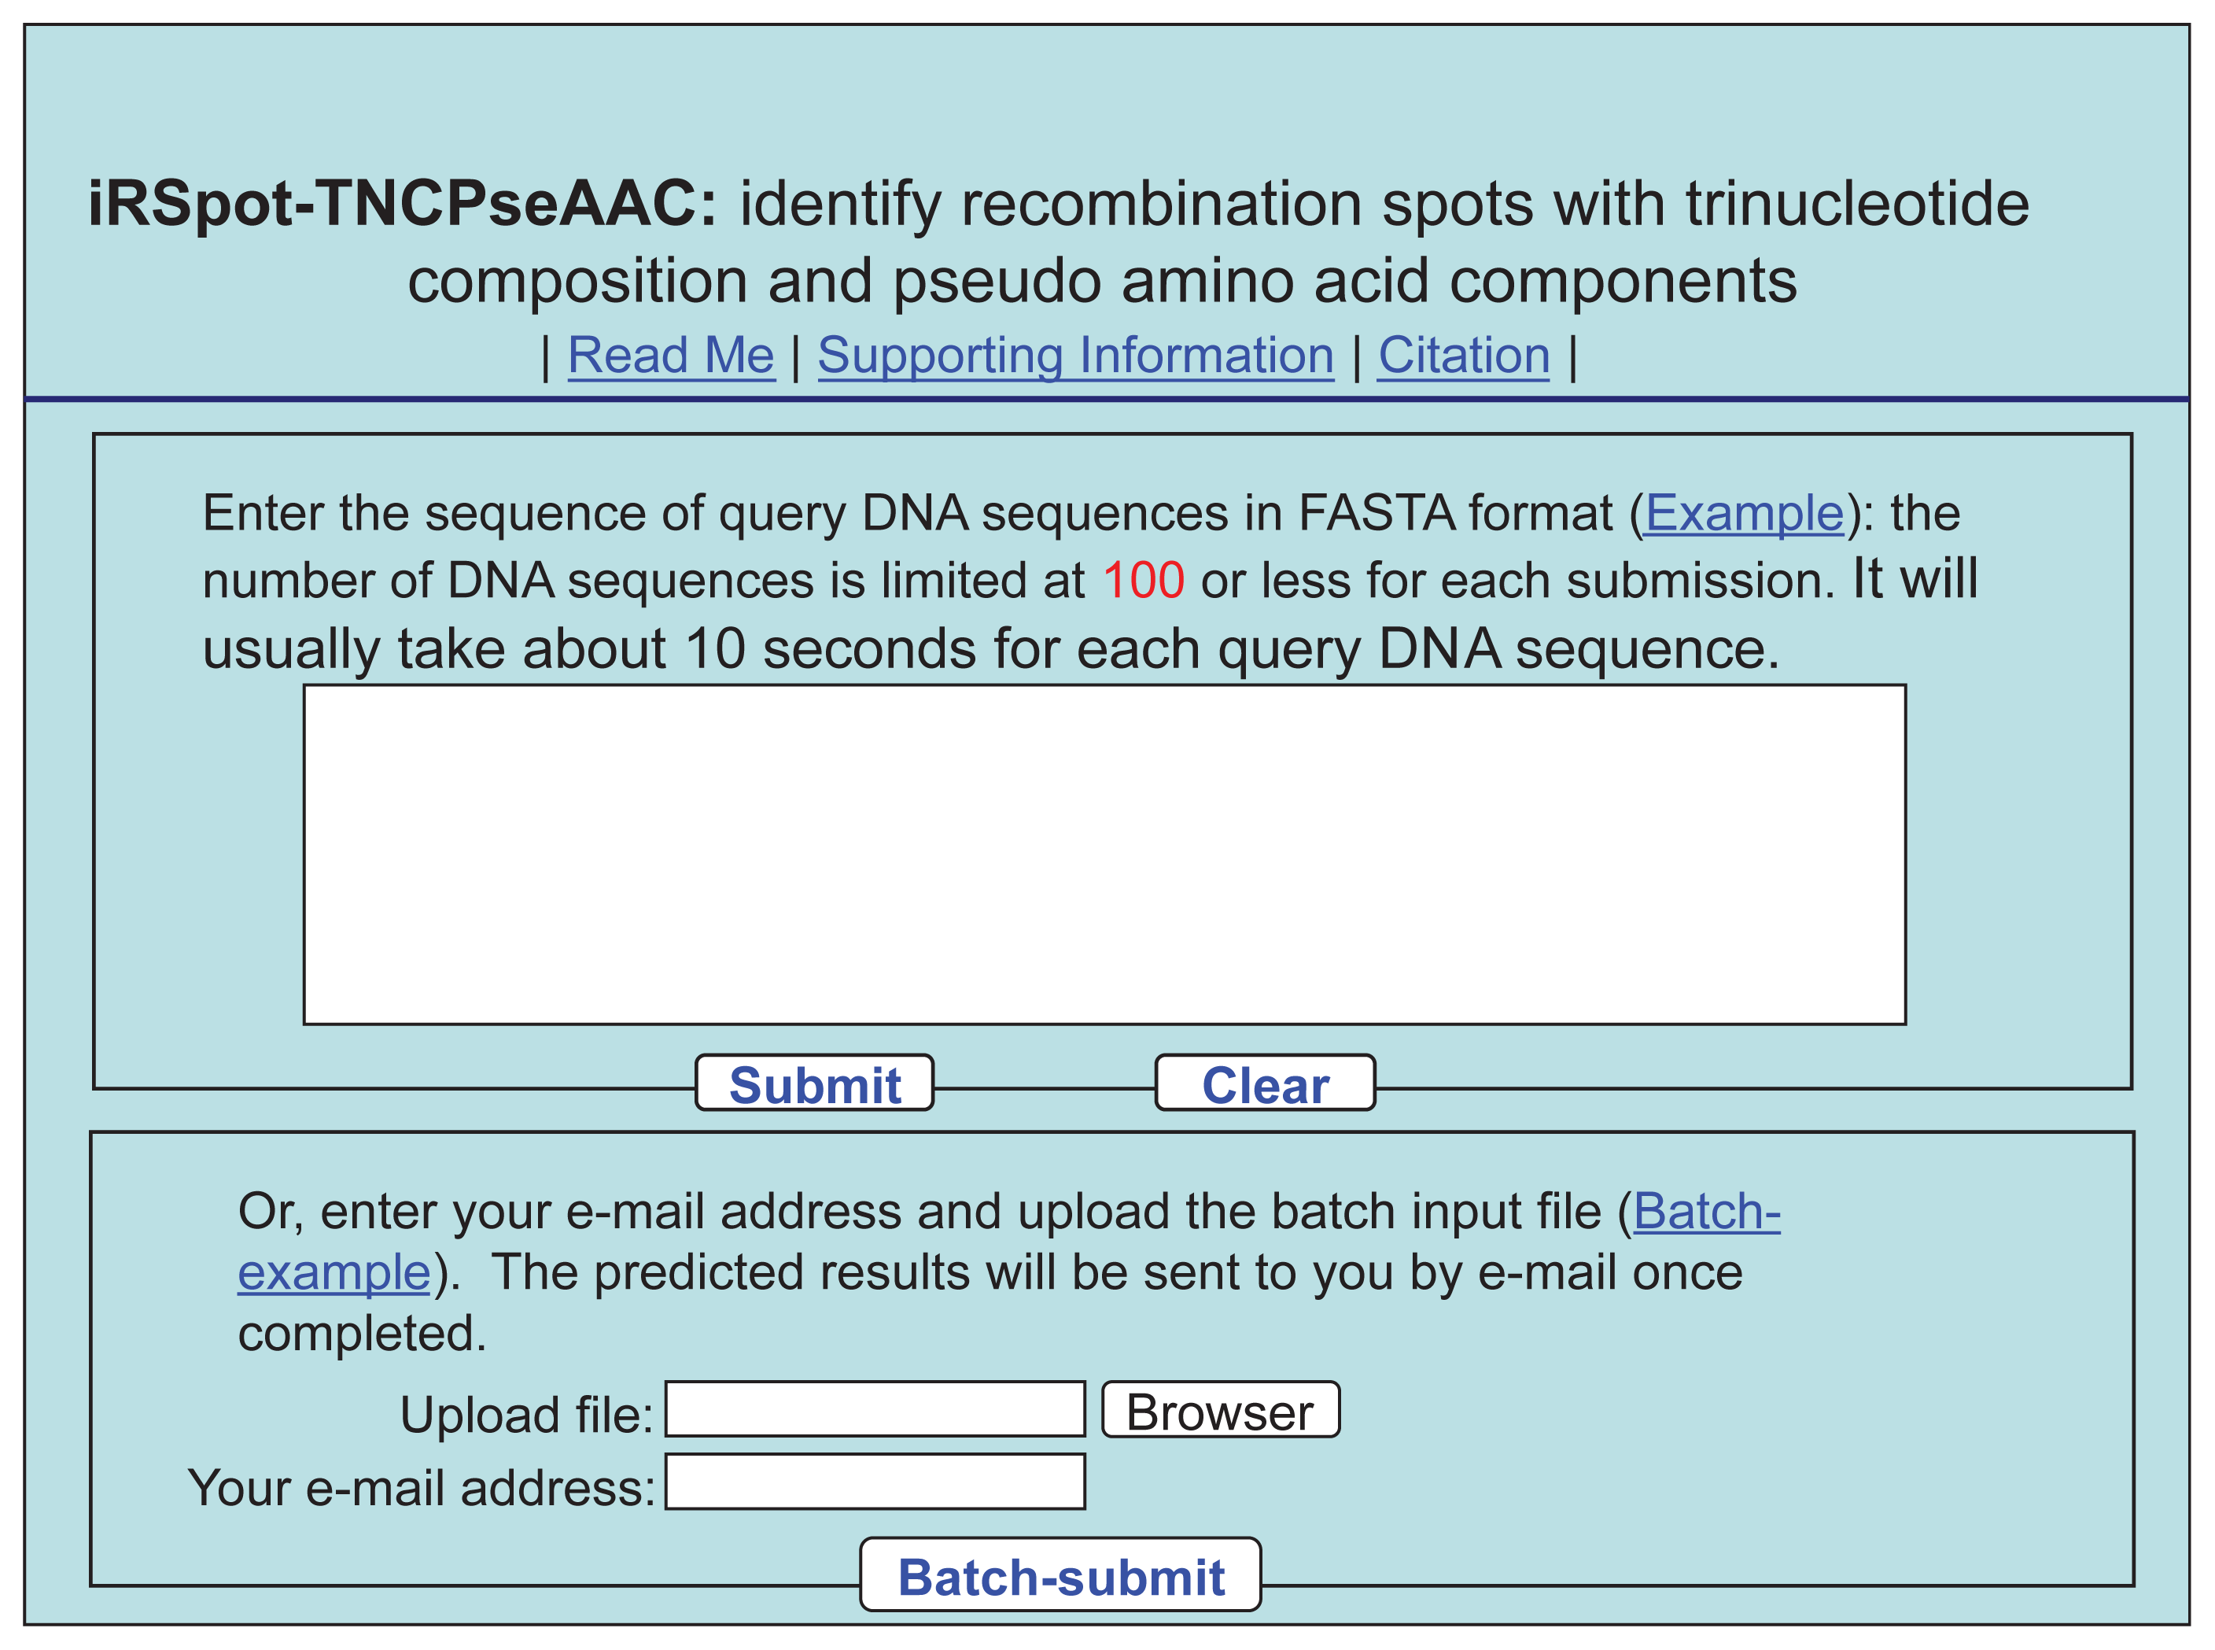Click the Browser file chooser button
The height and width of the screenshot is (1650, 2215).
[1220, 1410]
